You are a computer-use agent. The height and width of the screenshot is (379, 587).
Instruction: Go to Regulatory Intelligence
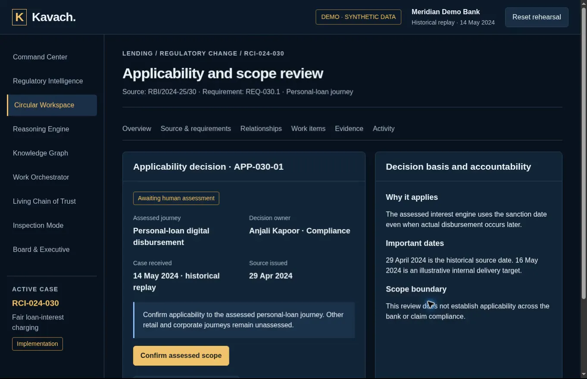48,81
